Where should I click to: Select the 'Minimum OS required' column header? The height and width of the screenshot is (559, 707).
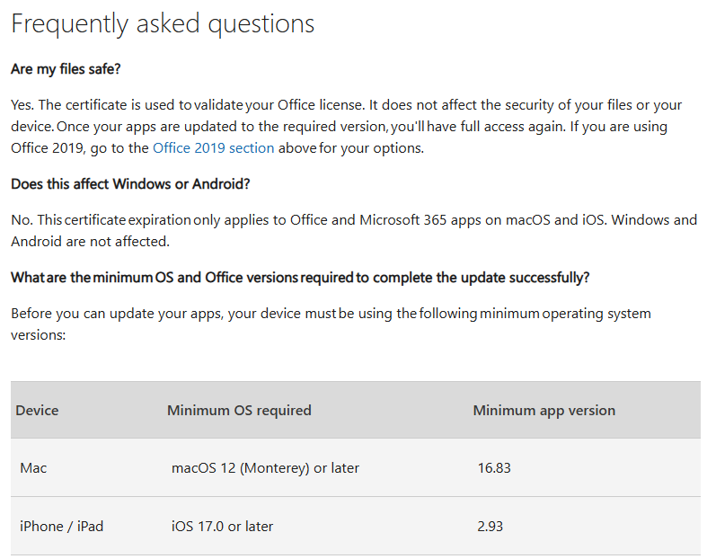(240, 411)
